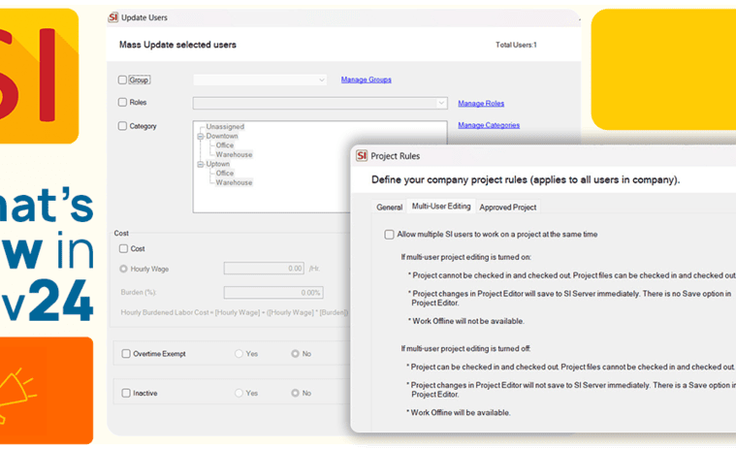This screenshot has height=449, width=736.
Task: Click the Total Users:1 text
Action: point(516,45)
